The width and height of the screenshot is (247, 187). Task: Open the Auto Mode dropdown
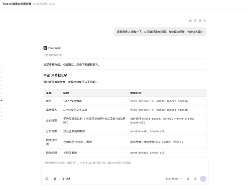click(174, 179)
